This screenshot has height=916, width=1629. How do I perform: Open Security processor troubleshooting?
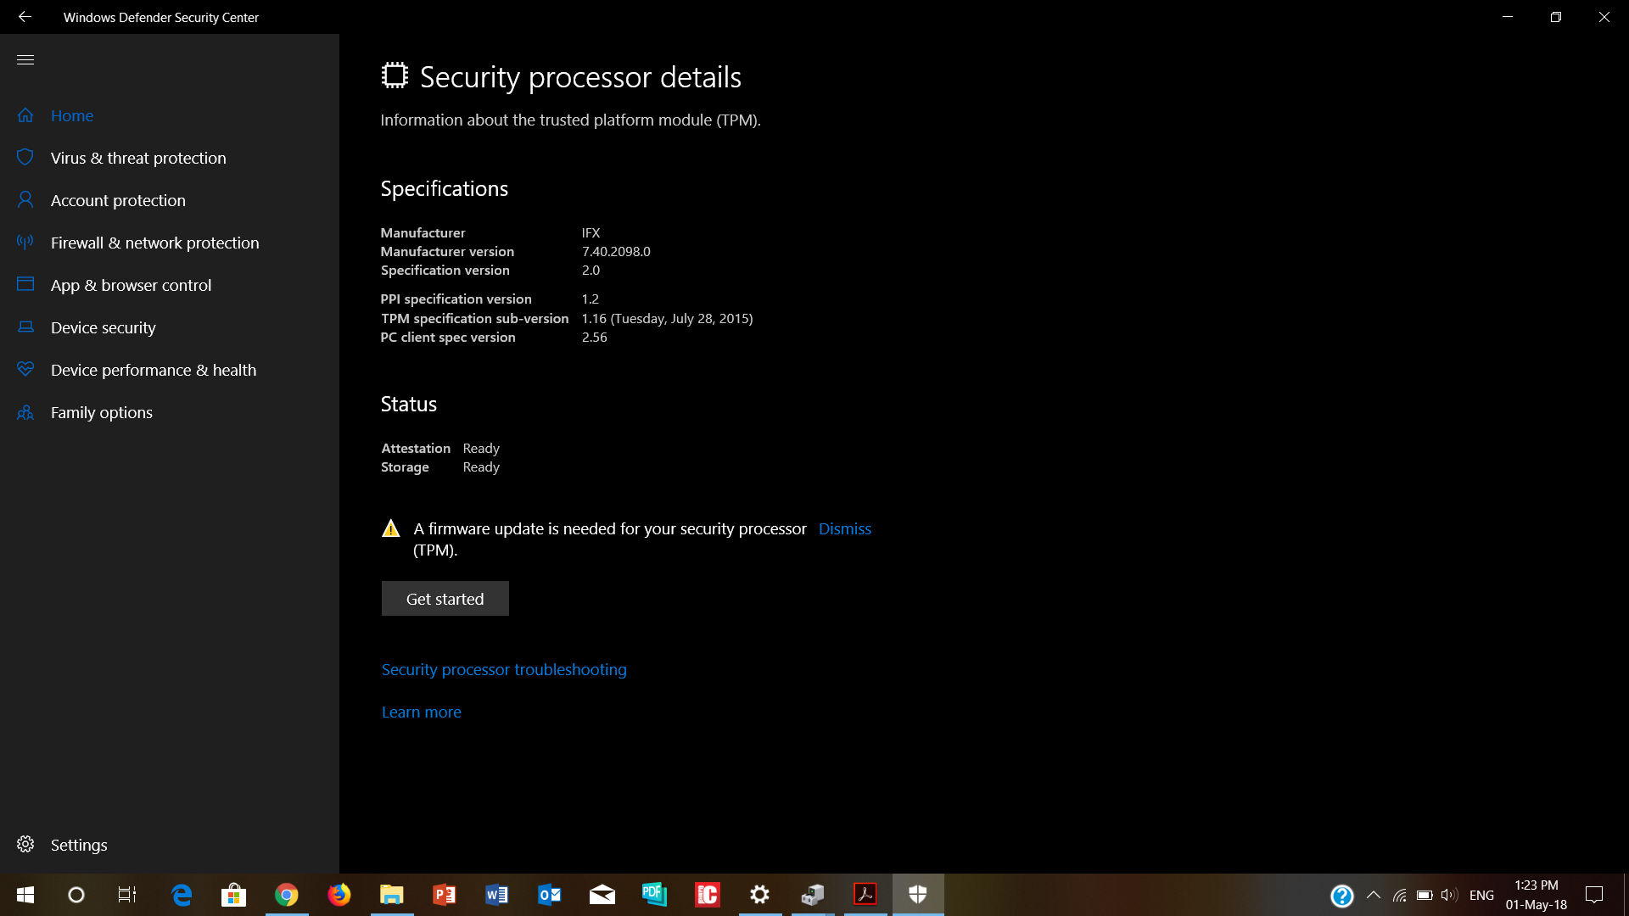[504, 669]
